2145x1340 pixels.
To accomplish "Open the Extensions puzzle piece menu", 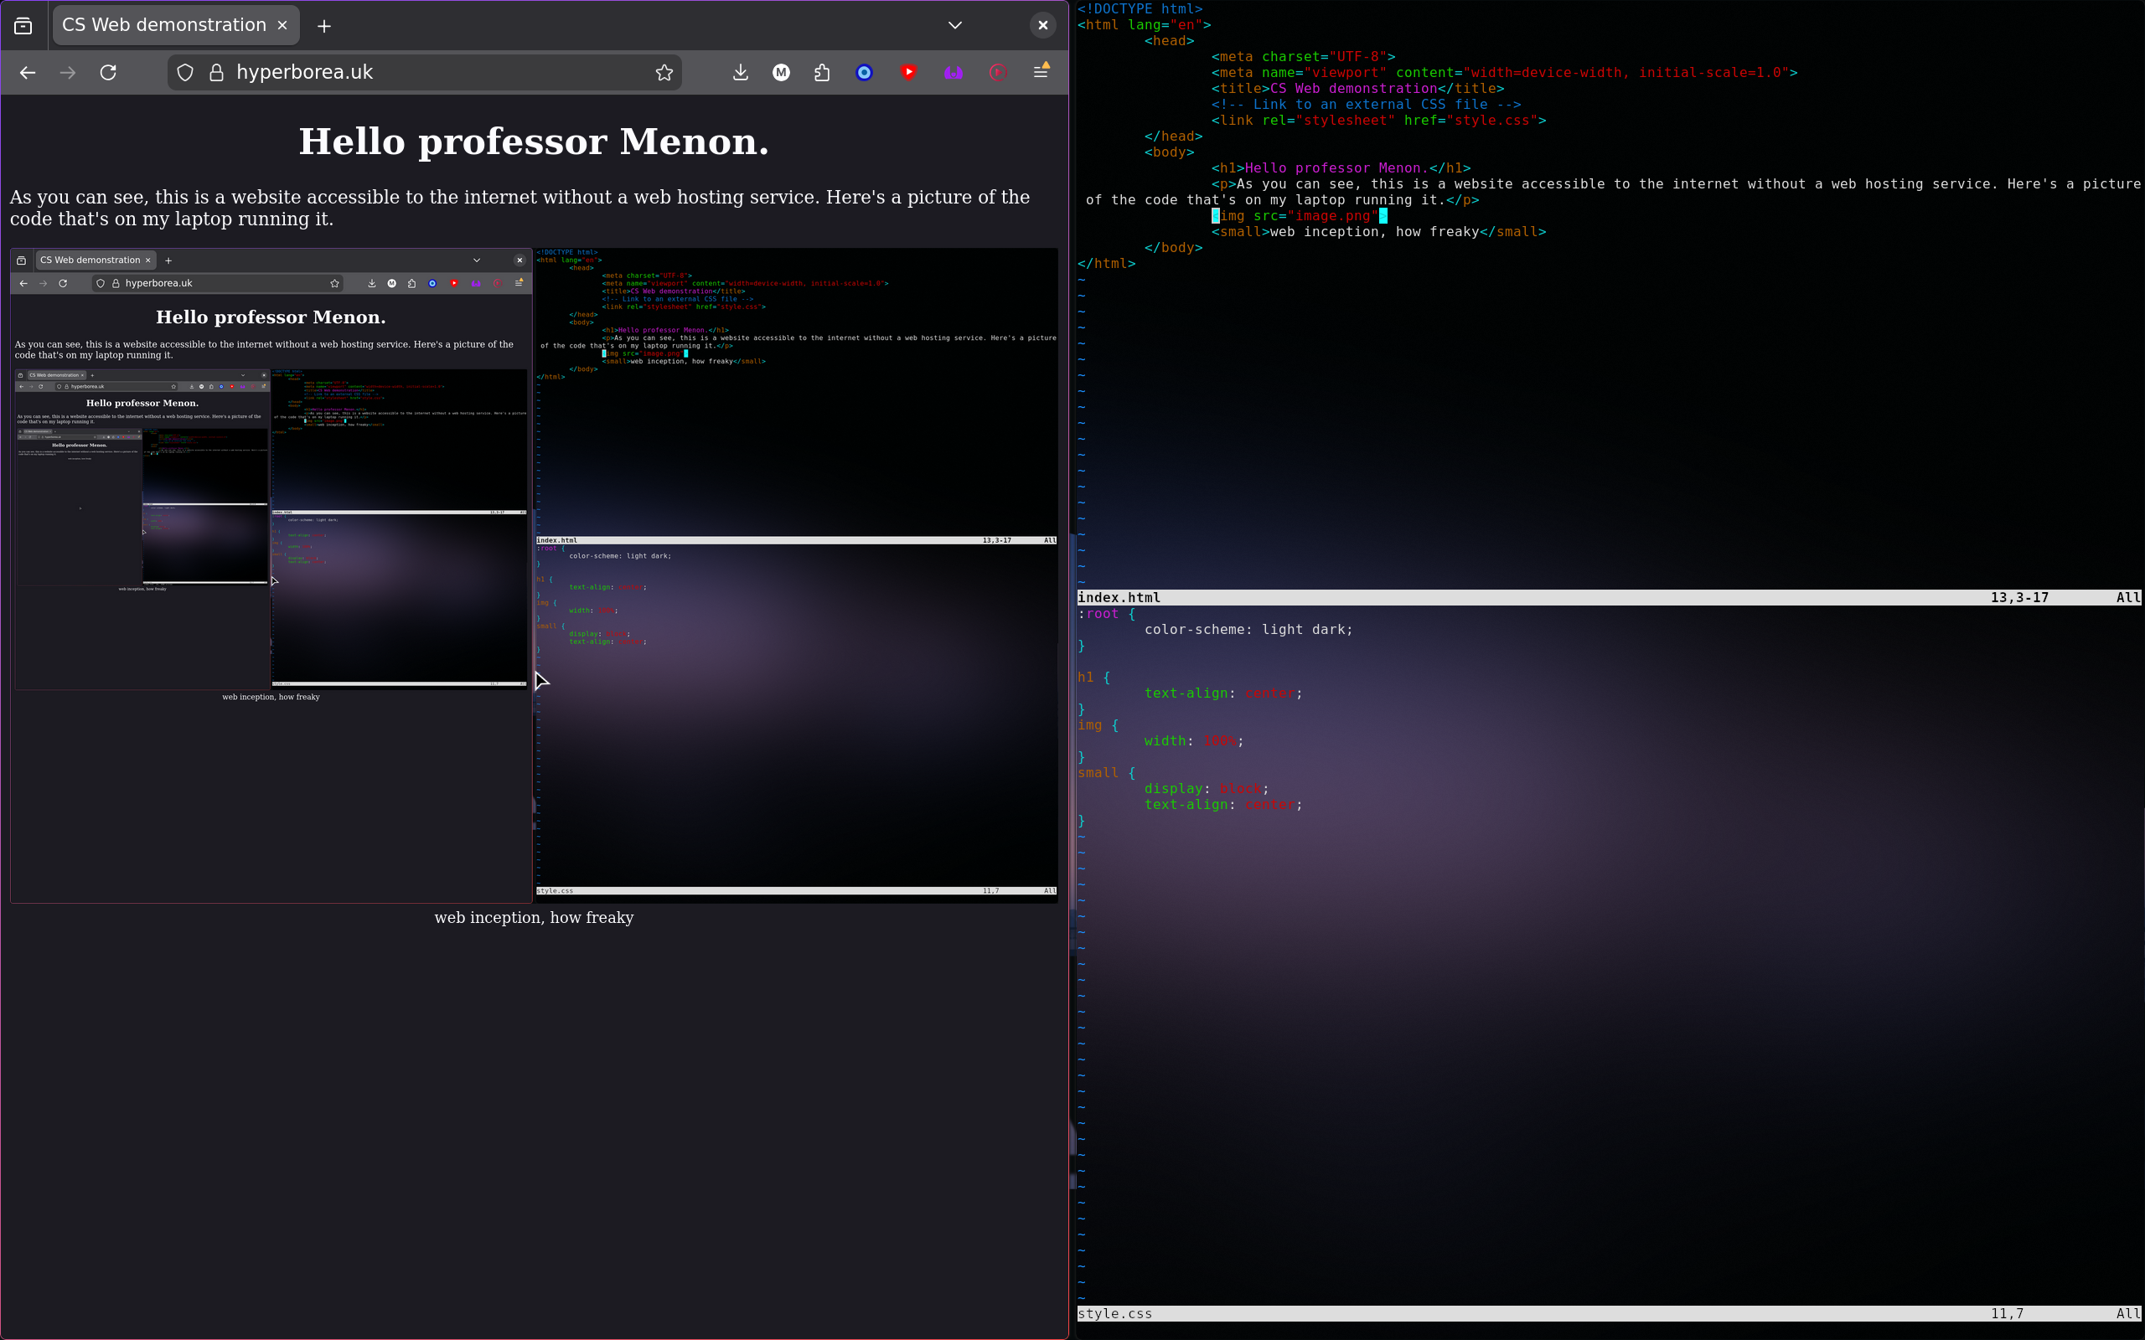I will point(822,73).
